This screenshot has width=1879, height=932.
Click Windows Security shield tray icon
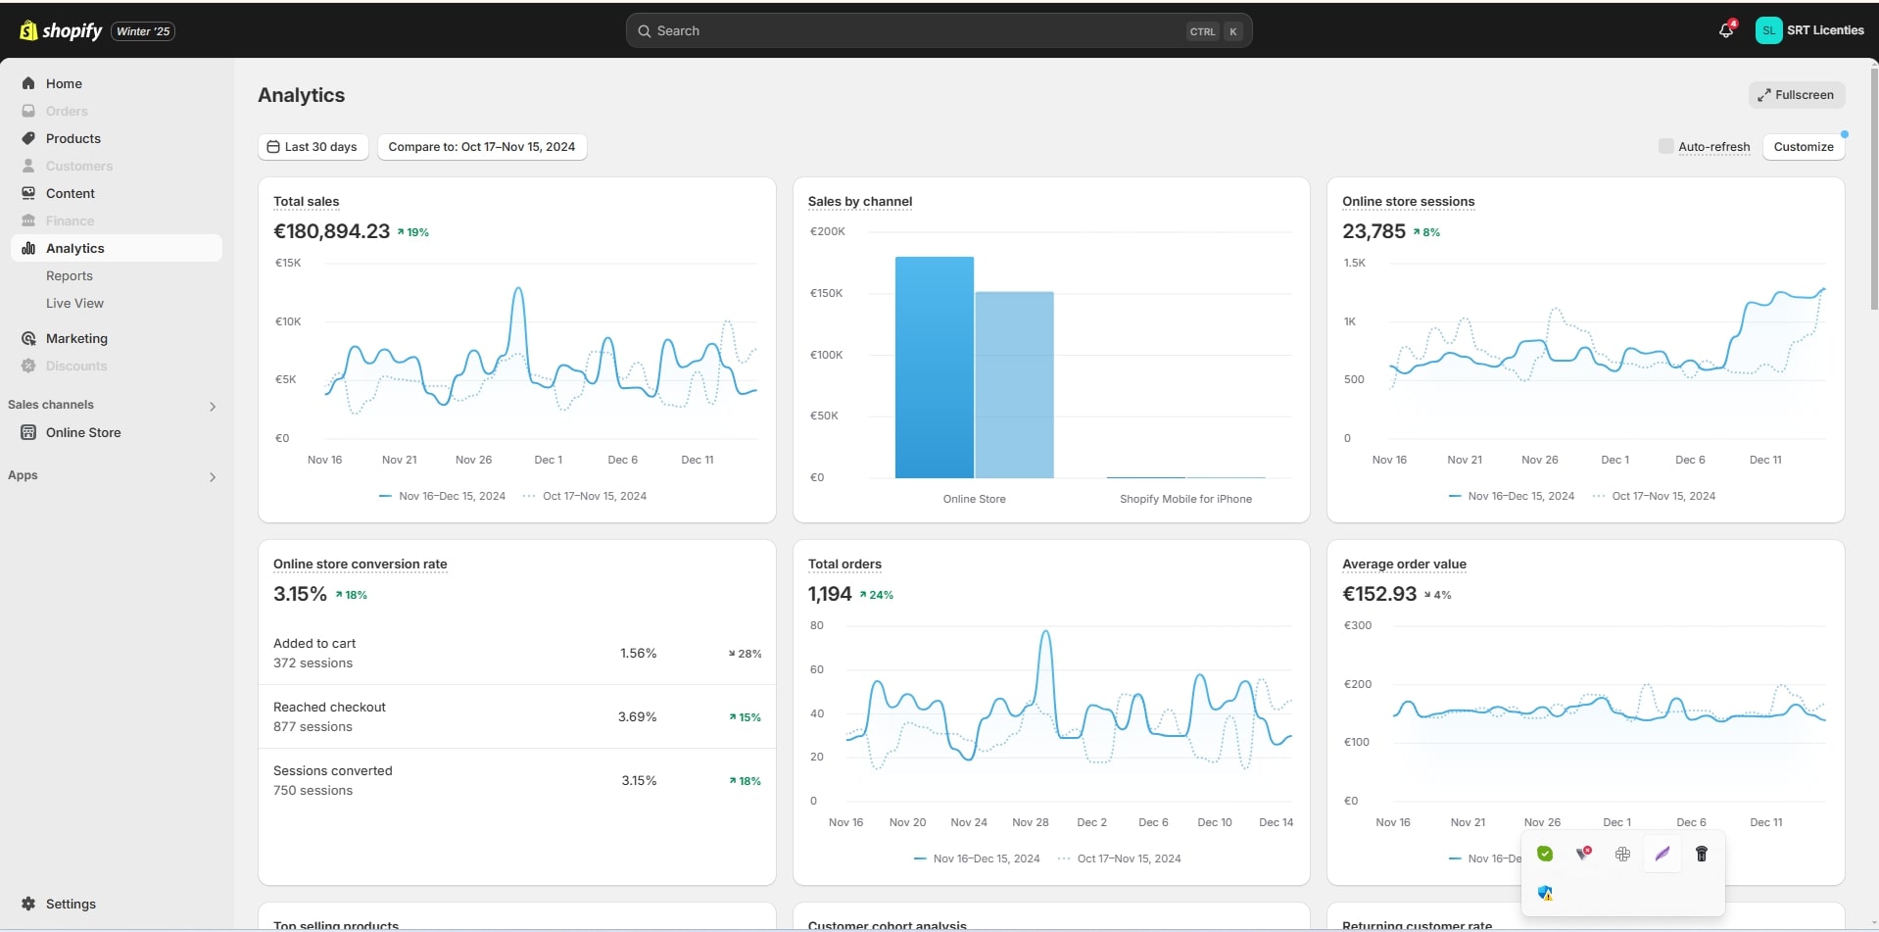(x=1545, y=893)
